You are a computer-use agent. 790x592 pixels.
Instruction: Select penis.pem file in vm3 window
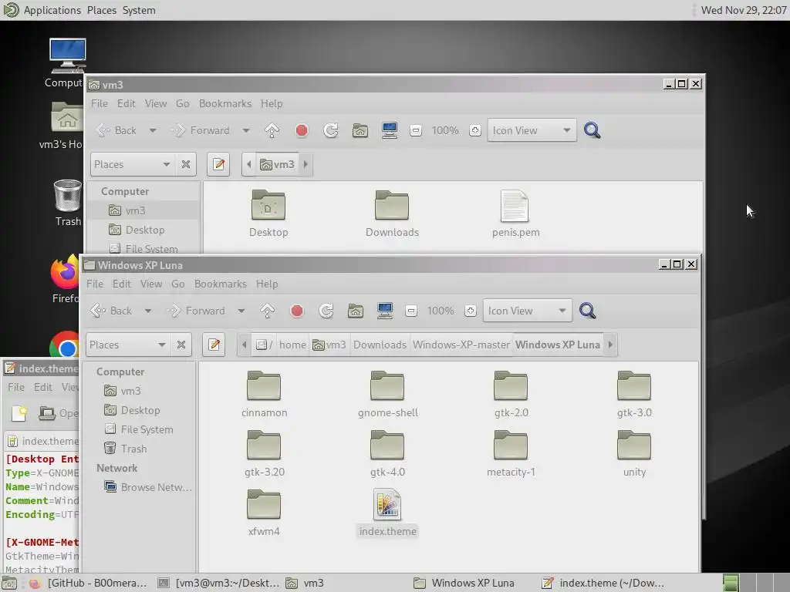coord(515,214)
